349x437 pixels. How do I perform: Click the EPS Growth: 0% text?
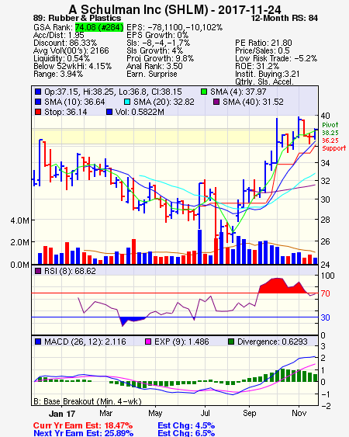(157, 35)
